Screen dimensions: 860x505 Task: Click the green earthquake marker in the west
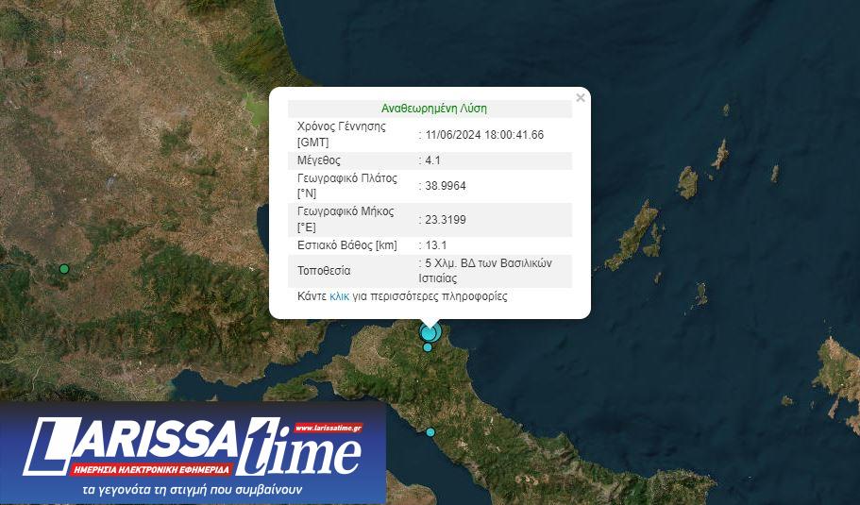point(64,269)
